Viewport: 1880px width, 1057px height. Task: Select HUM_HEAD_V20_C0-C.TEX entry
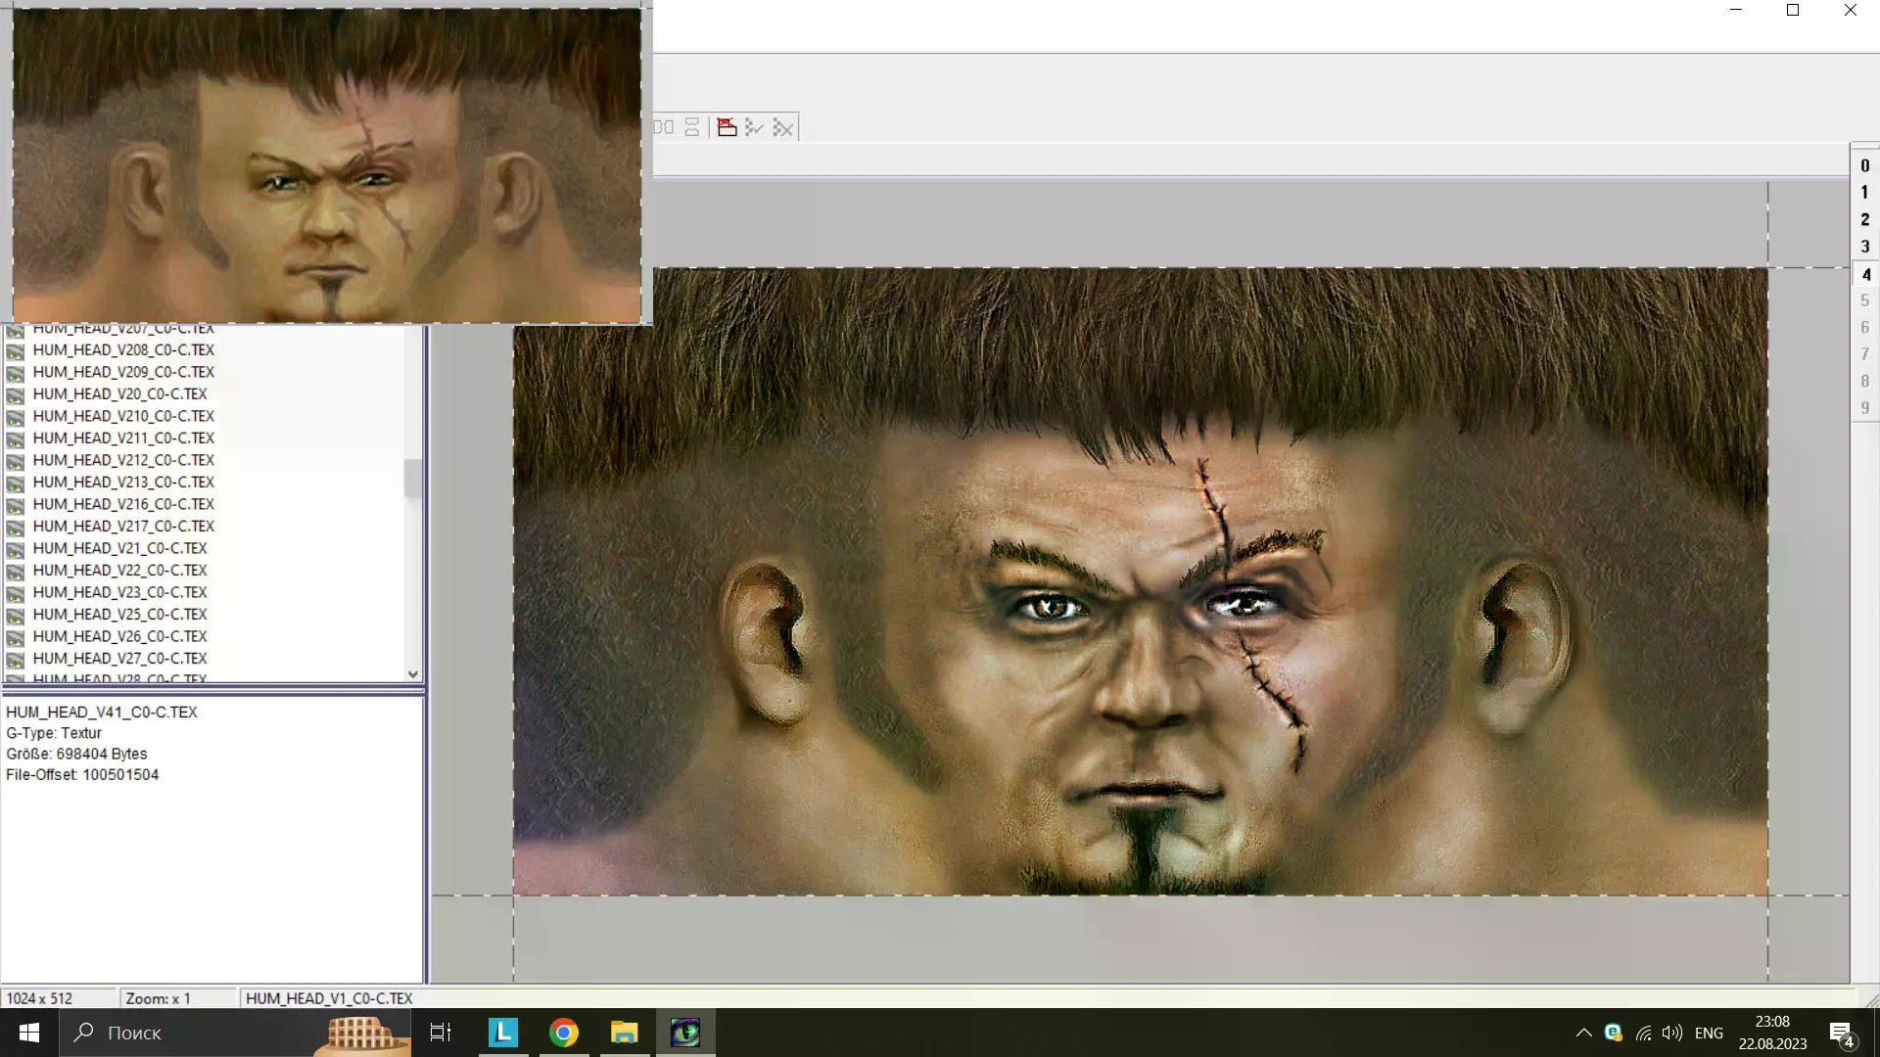[x=119, y=393]
